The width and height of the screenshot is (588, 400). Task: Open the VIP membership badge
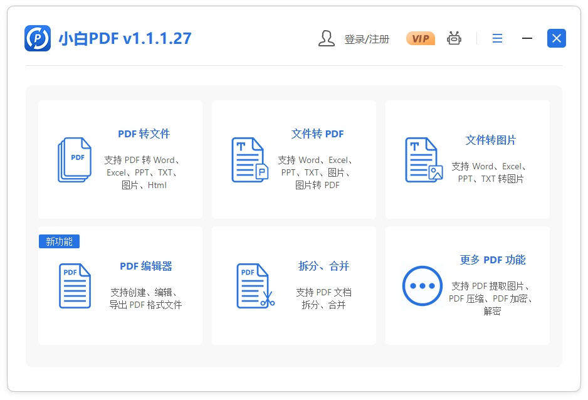(x=420, y=38)
